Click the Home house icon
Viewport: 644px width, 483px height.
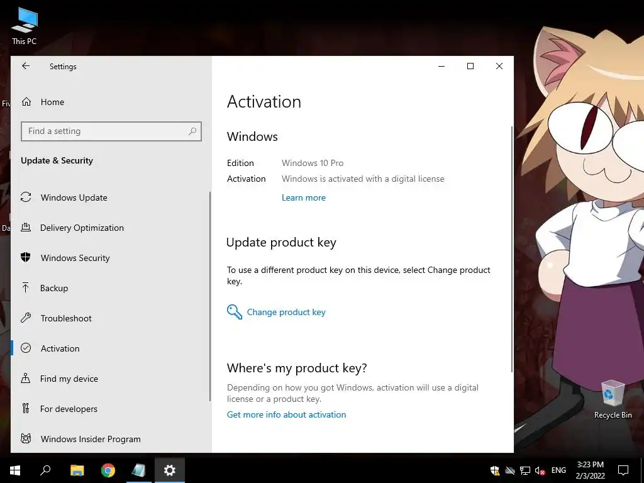[26, 101]
